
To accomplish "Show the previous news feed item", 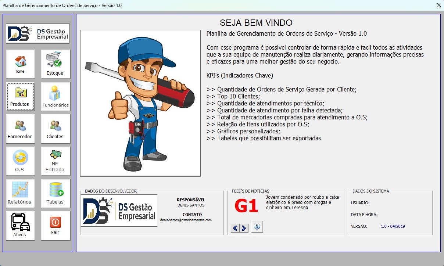I will (x=235, y=228).
